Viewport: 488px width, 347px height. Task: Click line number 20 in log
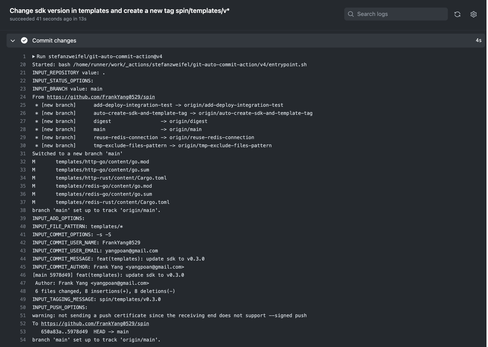click(23, 65)
